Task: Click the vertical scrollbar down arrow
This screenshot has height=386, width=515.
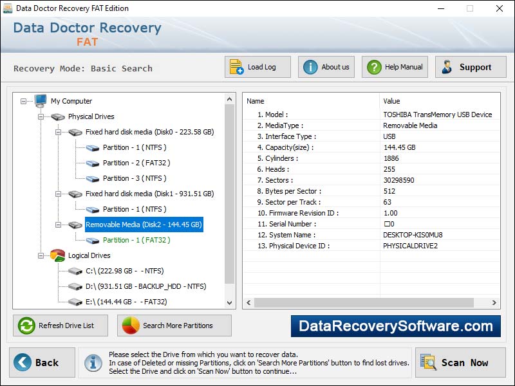Action: (230, 302)
